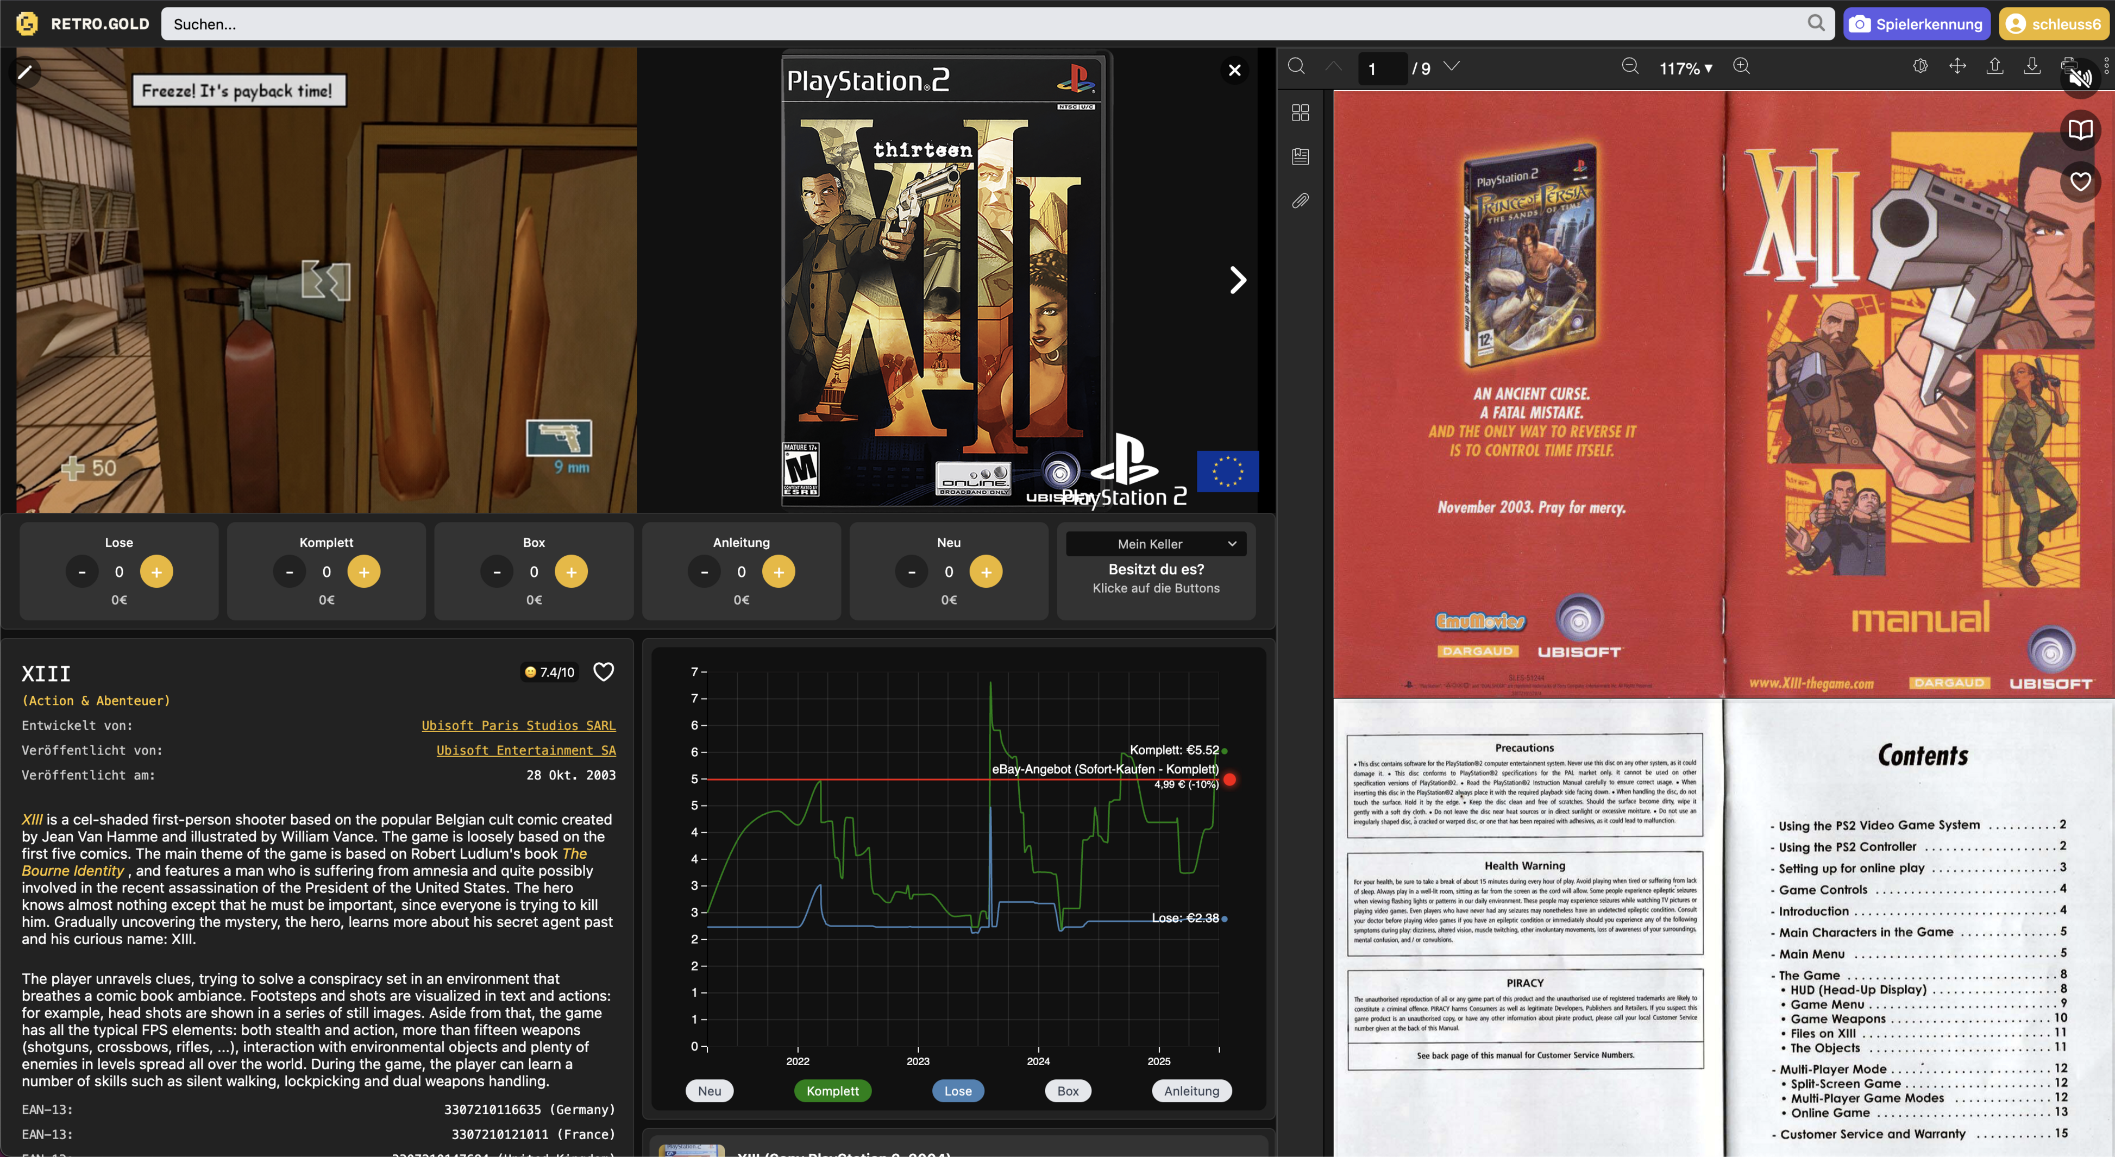Zoom in on the PDF manual
Screen dimensions: 2115x1157
(1741, 66)
